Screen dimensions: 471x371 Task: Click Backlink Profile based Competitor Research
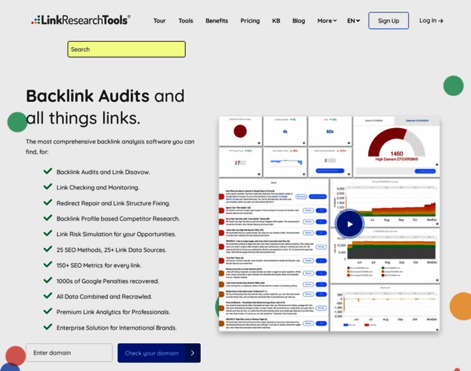coord(118,219)
